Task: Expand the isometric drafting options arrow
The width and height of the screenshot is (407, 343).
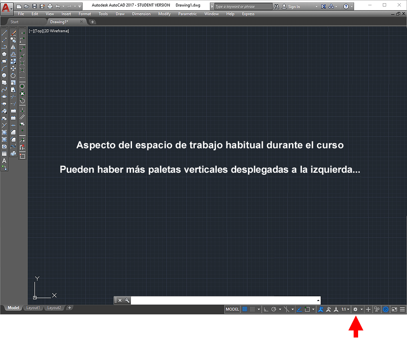Action: pyautogui.click(x=293, y=309)
